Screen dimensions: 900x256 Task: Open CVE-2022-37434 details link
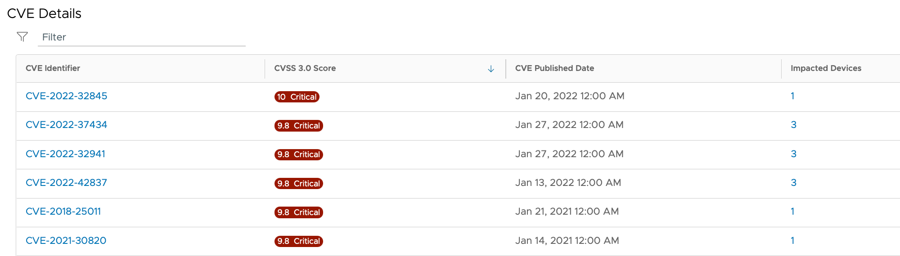(x=66, y=125)
